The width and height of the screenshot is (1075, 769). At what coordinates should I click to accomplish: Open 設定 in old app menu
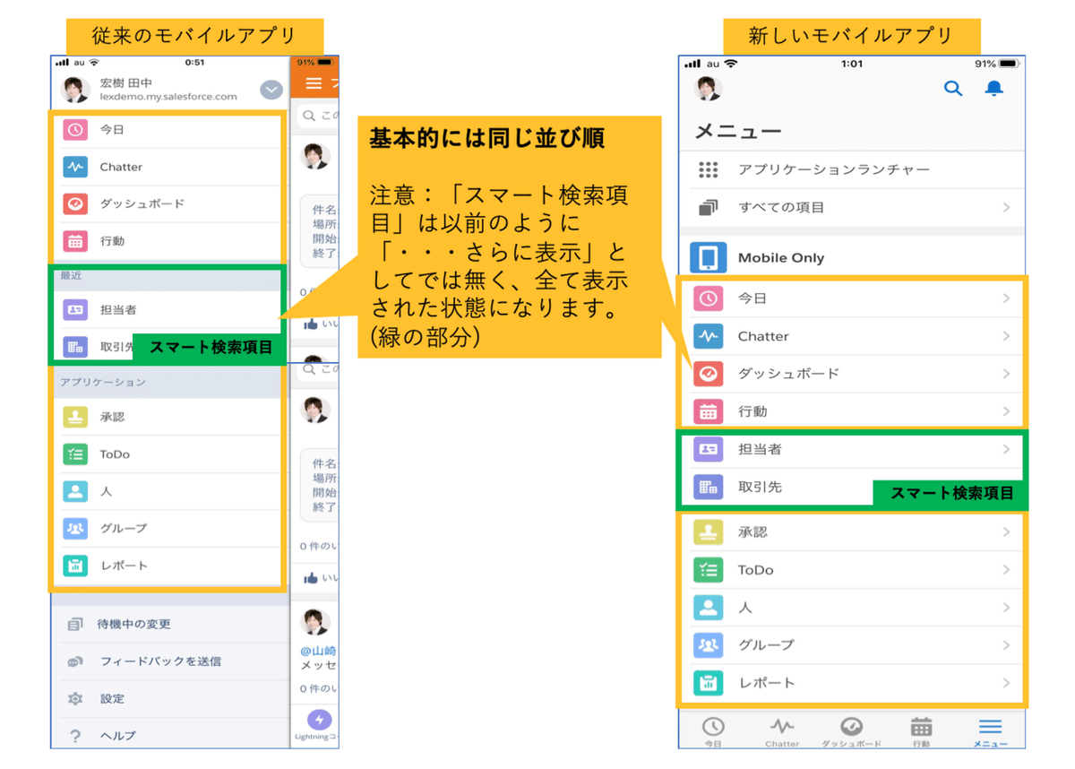click(170, 699)
